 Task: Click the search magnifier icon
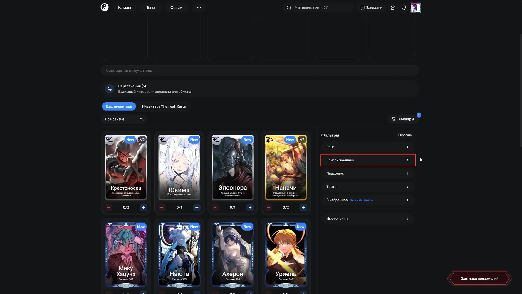click(289, 8)
